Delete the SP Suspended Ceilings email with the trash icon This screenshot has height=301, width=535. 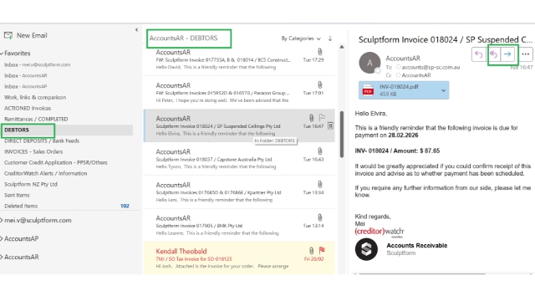point(330,126)
